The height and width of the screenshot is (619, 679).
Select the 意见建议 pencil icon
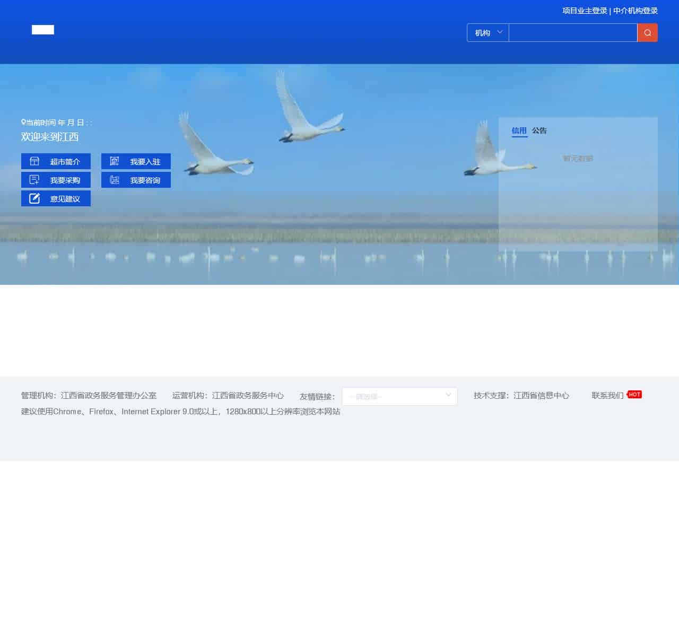(x=34, y=198)
